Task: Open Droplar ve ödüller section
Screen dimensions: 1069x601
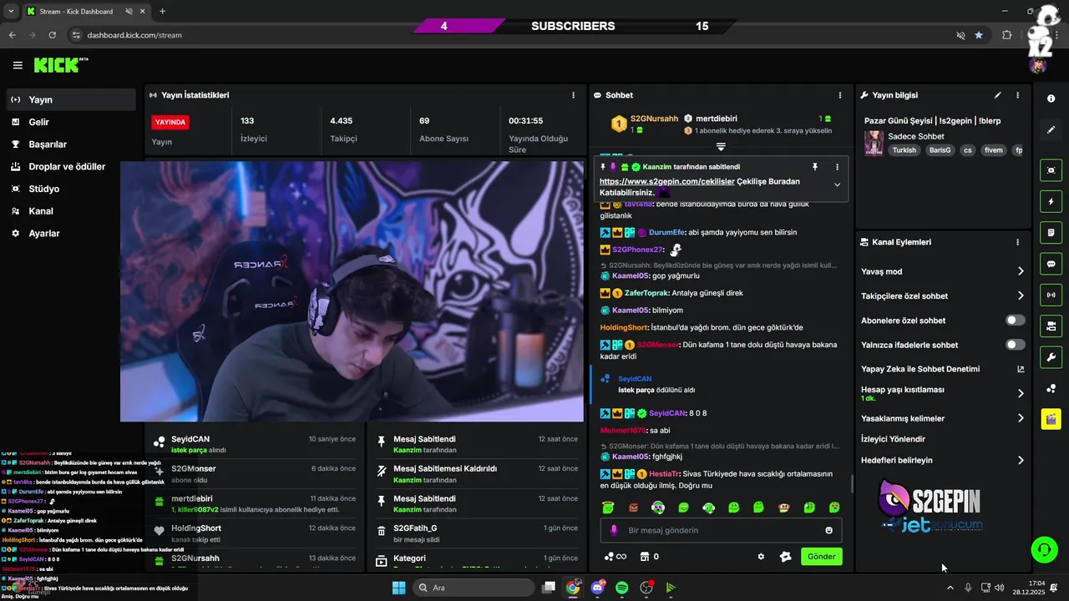Action: pyautogui.click(x=70, y=166)
